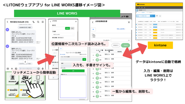Click the 詳細表示 button
185x104 pixels.
tap(116, 45)
